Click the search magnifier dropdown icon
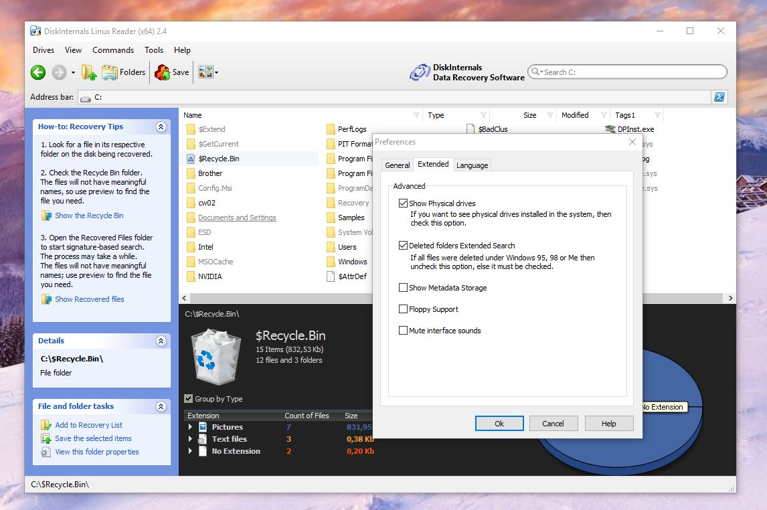 537,72
